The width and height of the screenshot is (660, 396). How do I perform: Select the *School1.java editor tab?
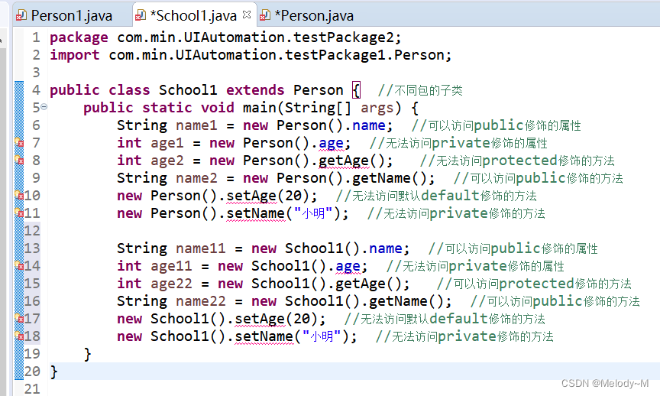click(193, 16)
